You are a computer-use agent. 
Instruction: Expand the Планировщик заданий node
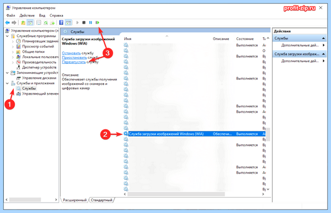(13, 41)
